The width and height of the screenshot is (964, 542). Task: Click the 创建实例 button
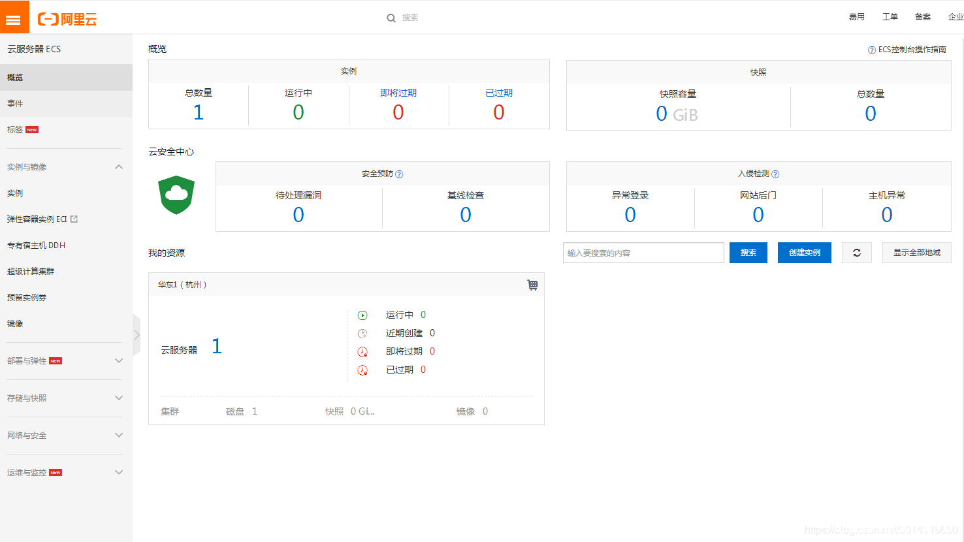click(x=804, y=253)
